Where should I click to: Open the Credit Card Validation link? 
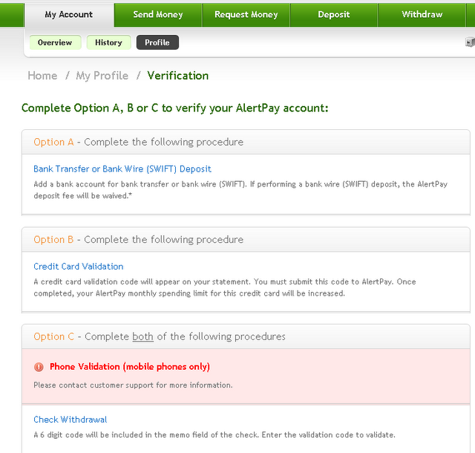point(79,267)
